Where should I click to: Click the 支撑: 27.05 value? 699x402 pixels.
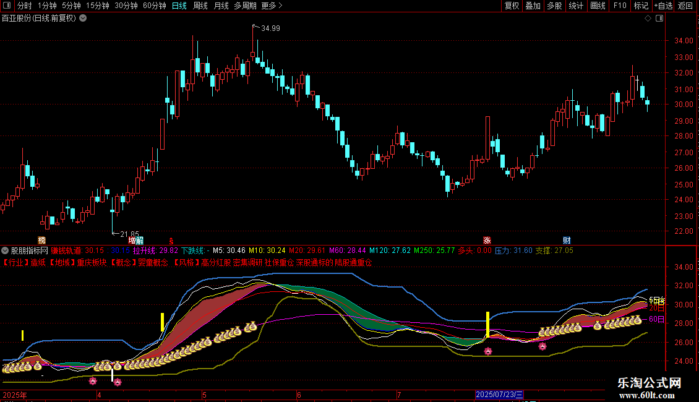[554, 250]
